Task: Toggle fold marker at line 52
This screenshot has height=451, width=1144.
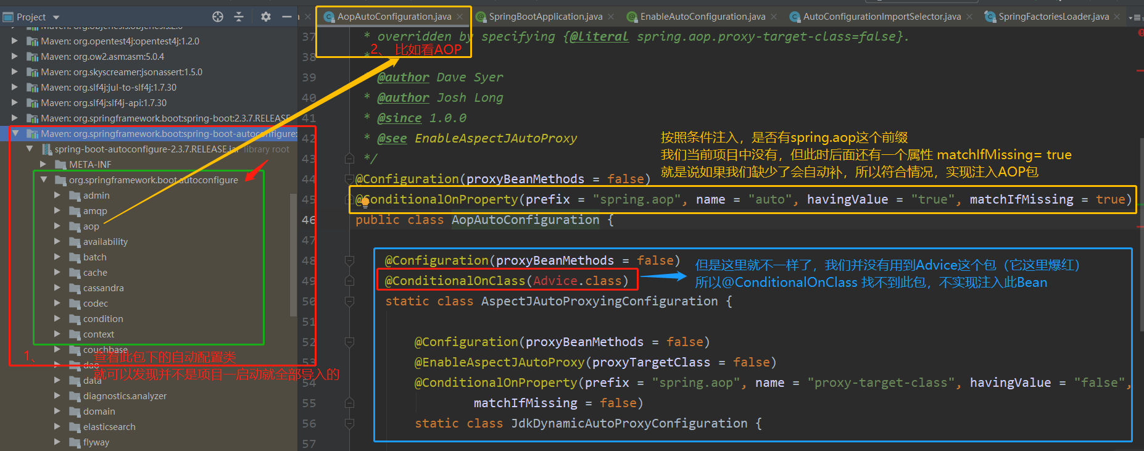Action: click(349, 342)
